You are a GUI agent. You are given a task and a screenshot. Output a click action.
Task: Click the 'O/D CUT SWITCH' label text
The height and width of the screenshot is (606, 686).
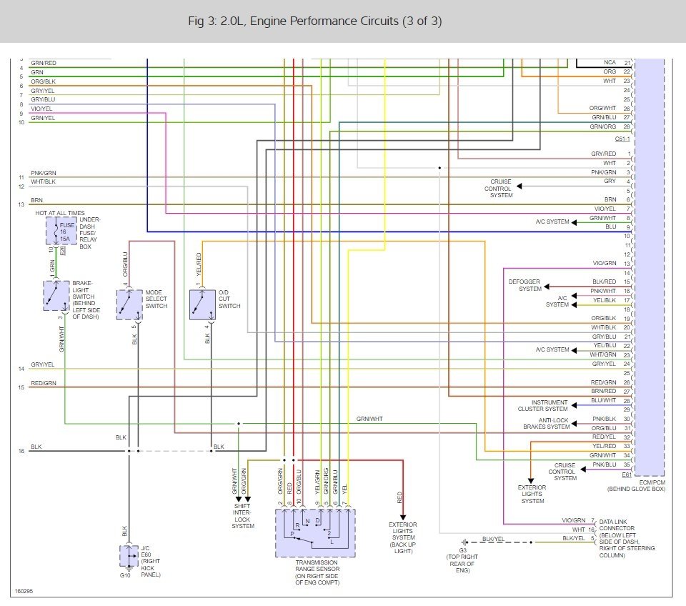point(229,299)
